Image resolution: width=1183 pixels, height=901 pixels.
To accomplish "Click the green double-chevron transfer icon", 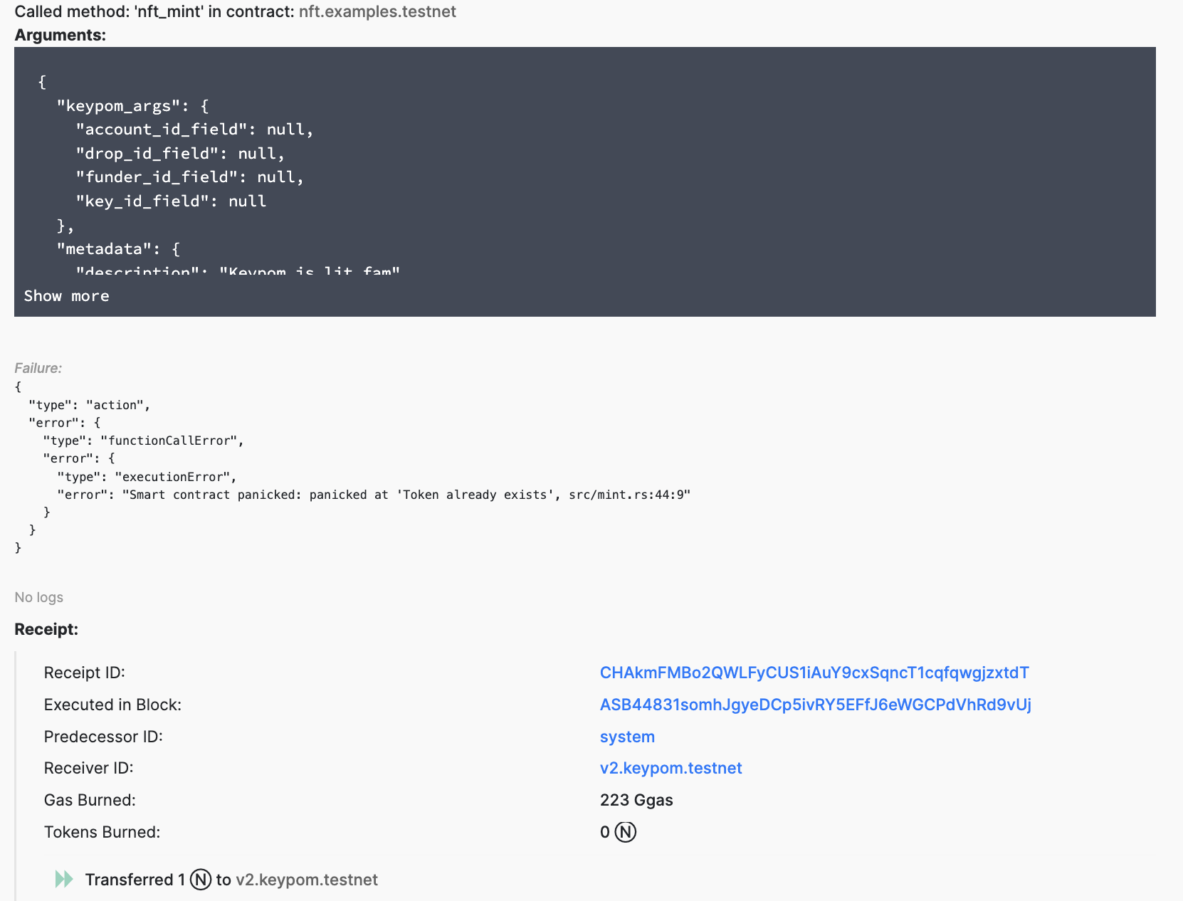I will [64, 880].
